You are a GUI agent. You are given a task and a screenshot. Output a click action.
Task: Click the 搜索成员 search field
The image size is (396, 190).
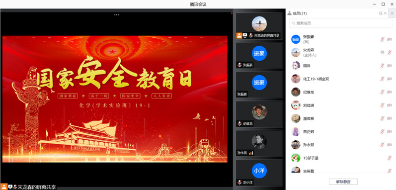(x=341, y=23)
